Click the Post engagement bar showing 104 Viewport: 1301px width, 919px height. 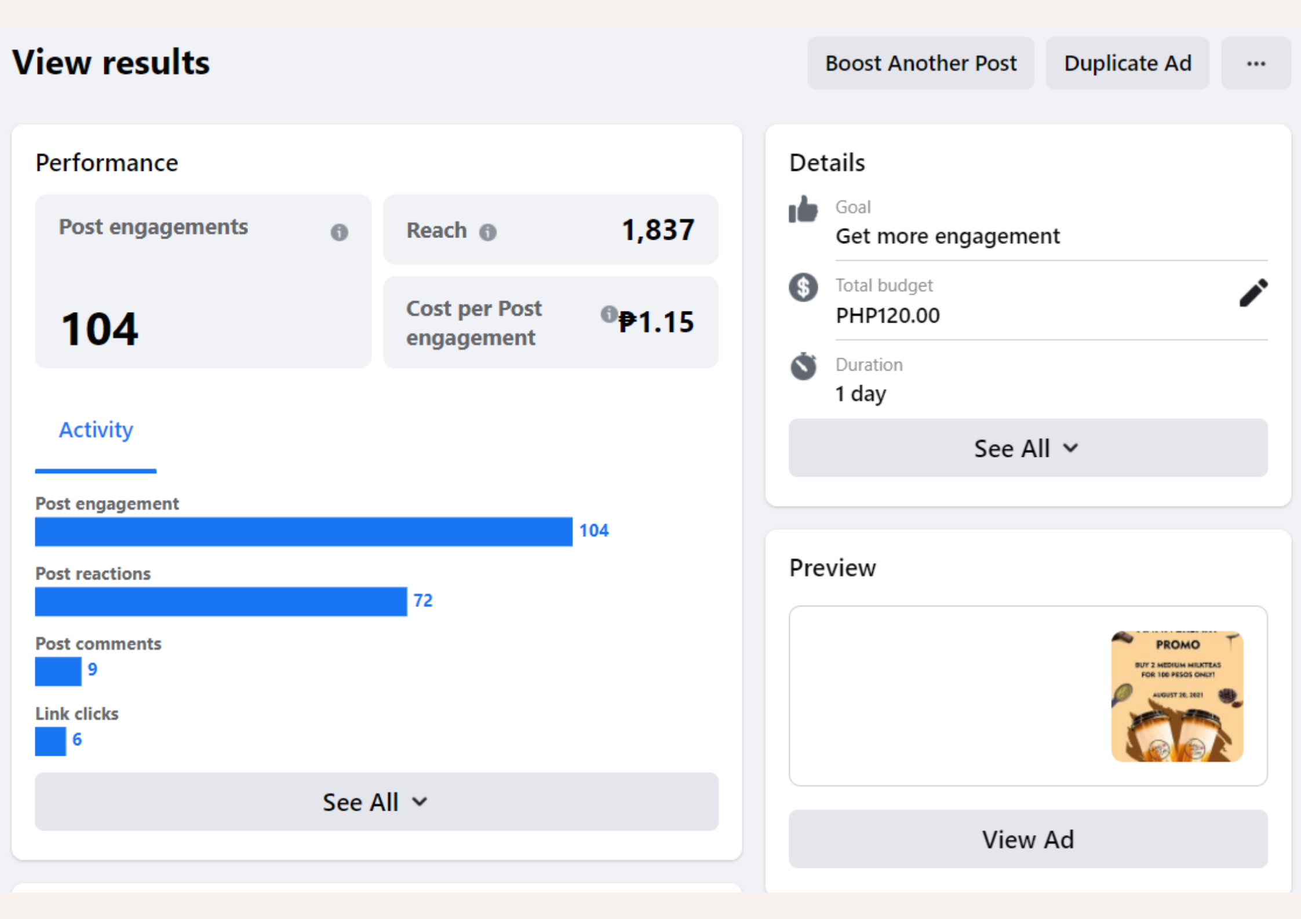[303, 532]
